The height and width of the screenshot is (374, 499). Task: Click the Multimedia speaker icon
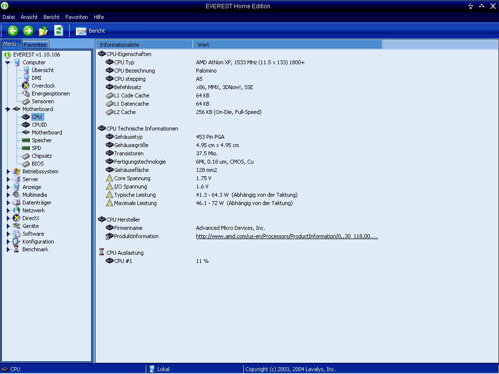(x=17, y=195)
